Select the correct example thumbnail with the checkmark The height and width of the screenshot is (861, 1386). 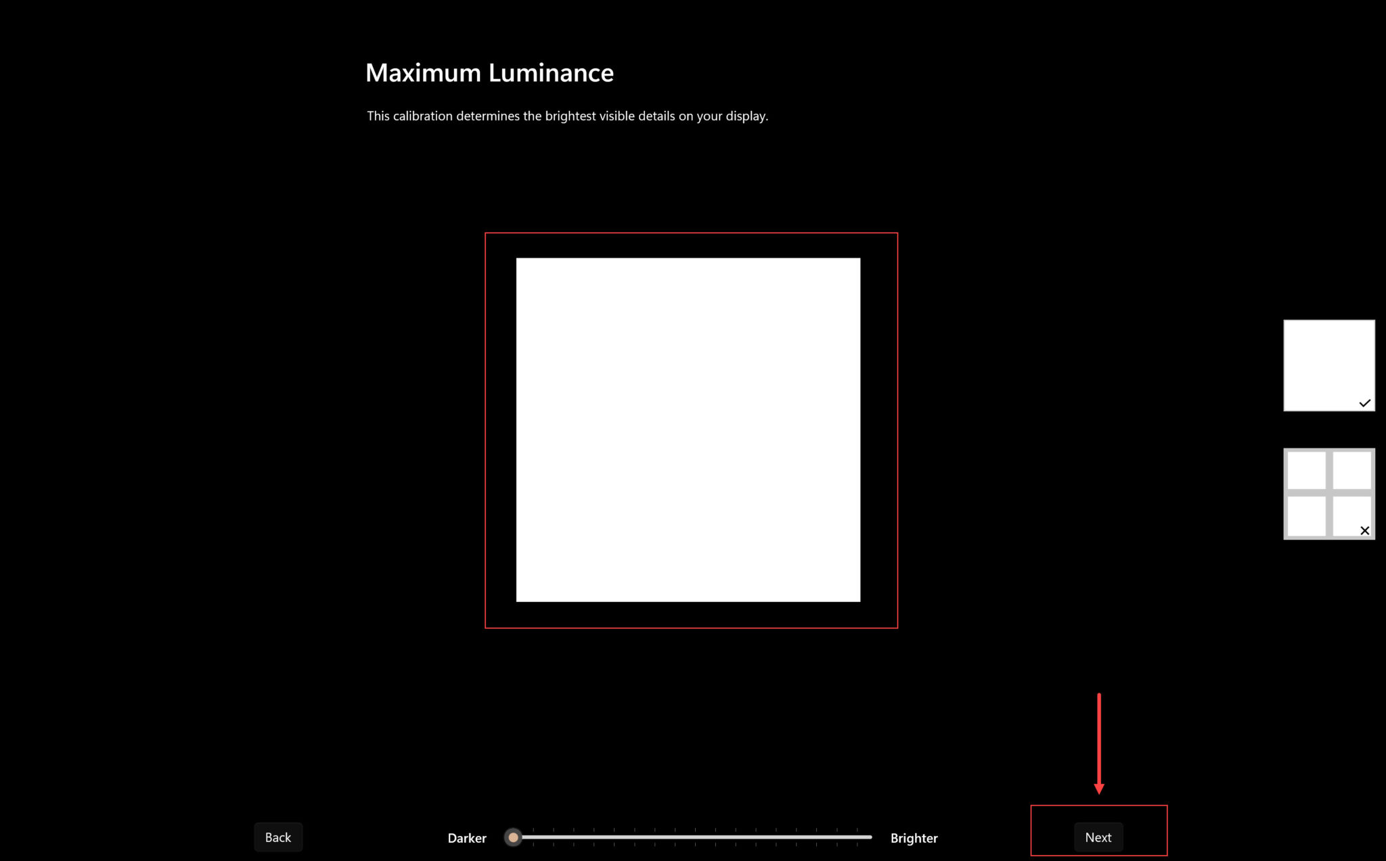(x=1328, y=365)
